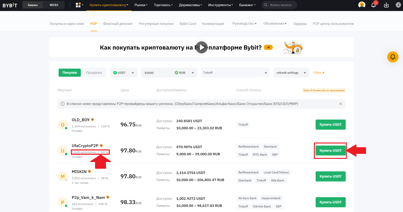Click the download app icon

pos(386,5)
